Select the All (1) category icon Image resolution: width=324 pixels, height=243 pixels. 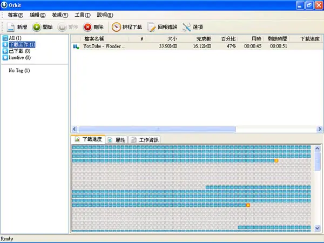tap(5, 38)
